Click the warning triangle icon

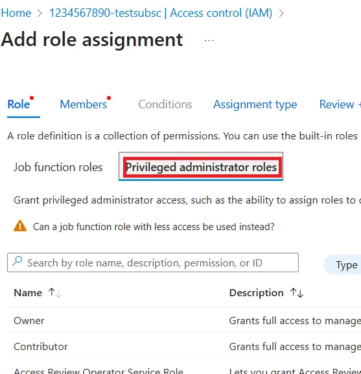tap(20, 226)
